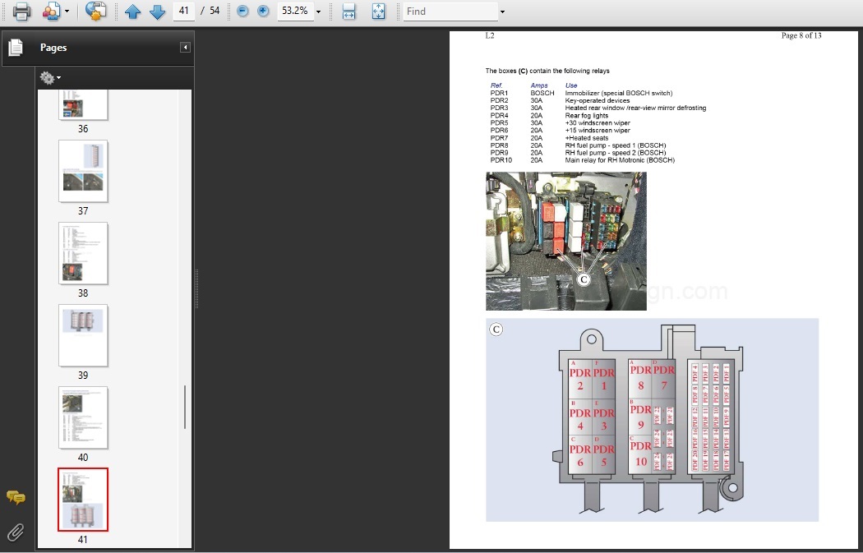The image size is (863, 553).
Task: Click the "Use" column header
Action: tap(571, 85)
